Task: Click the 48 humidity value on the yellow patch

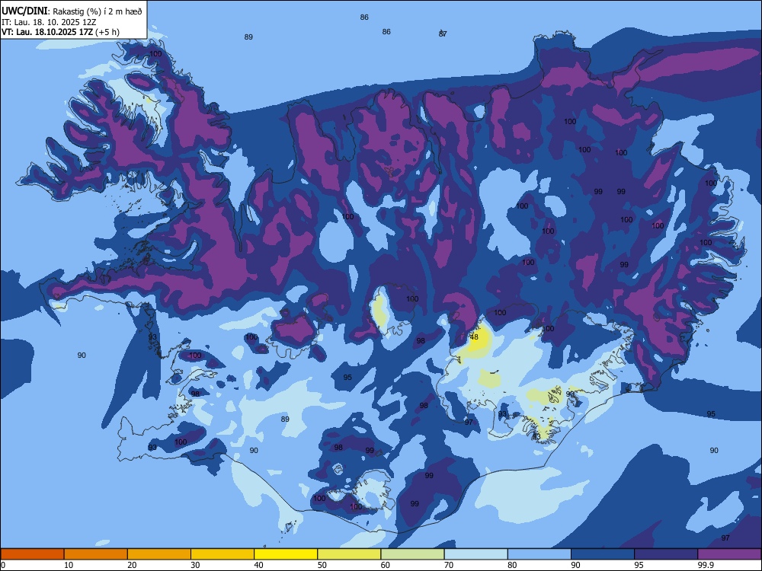Action: point(474,337)
